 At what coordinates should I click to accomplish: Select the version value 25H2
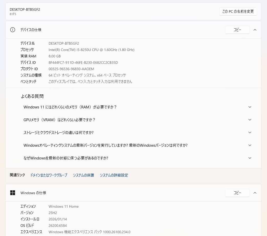click(53, 213)
